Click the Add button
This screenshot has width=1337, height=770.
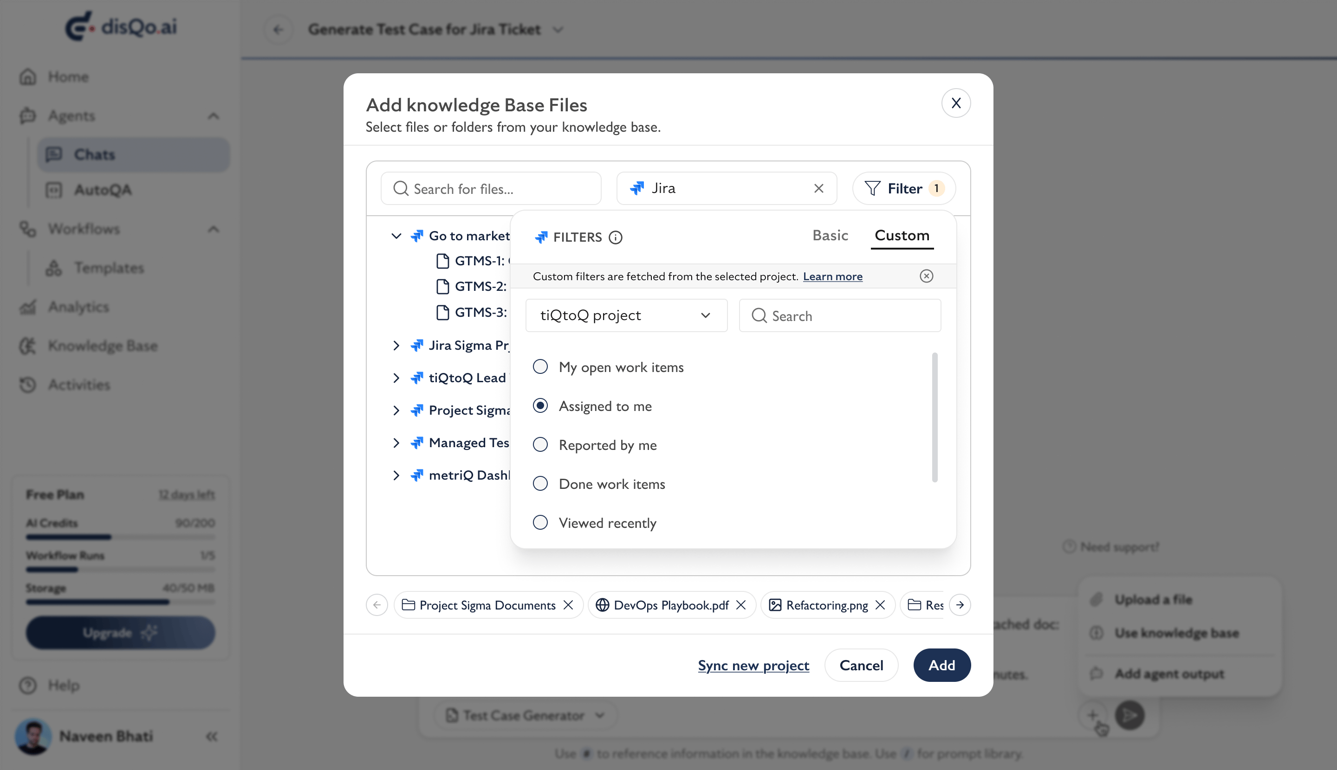pos(941,665)
